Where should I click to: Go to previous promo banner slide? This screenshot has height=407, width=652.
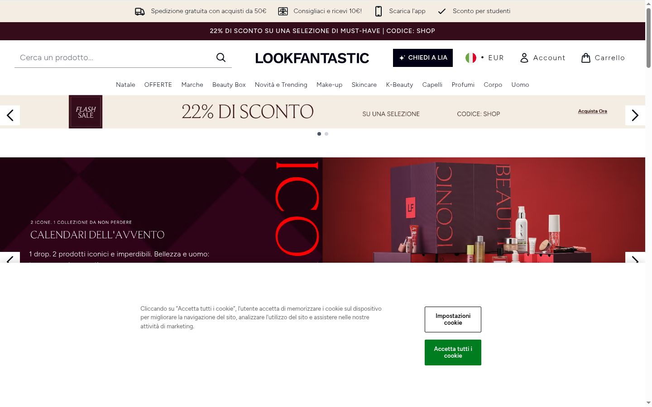pyautogui.click(x=10, y=115)
